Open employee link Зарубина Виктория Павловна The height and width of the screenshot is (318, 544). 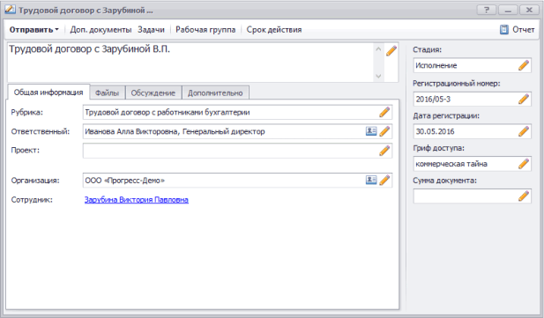[x=137, y=200]
